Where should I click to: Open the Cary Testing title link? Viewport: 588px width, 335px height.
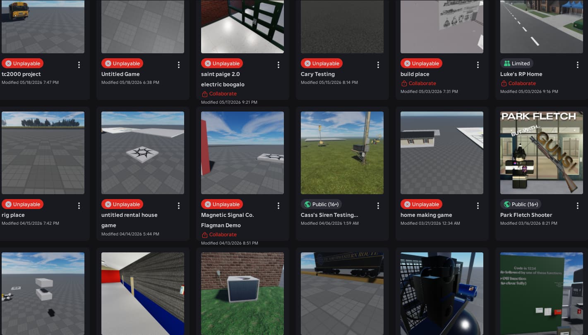click(318, 74)
